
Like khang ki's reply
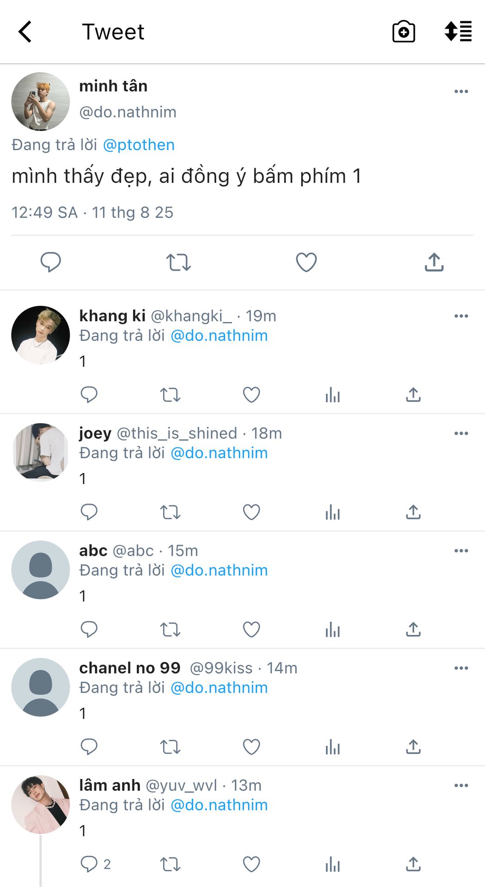(251, 395)
